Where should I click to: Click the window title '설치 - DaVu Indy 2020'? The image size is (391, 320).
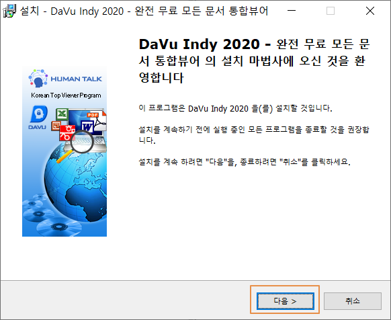72,11
